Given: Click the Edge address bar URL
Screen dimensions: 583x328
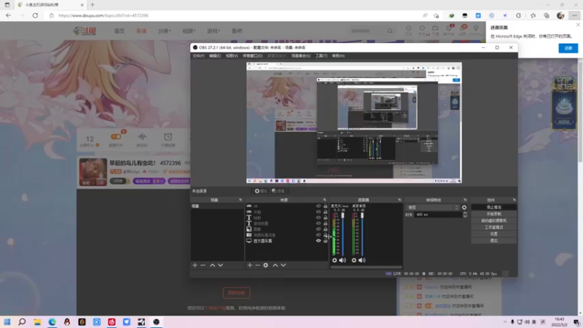Looking at the screenshot, I should [x=103, y=15].
